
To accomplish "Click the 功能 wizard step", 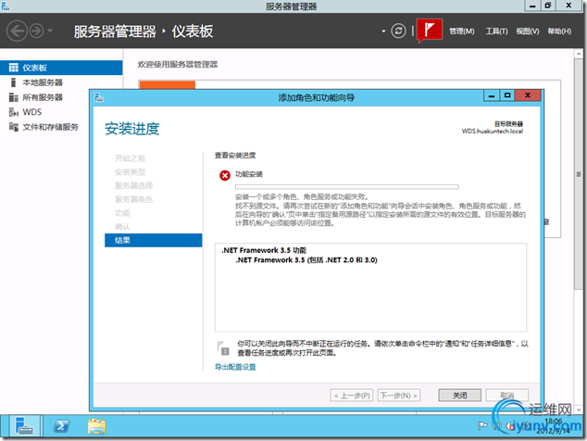I will (122, 213).
